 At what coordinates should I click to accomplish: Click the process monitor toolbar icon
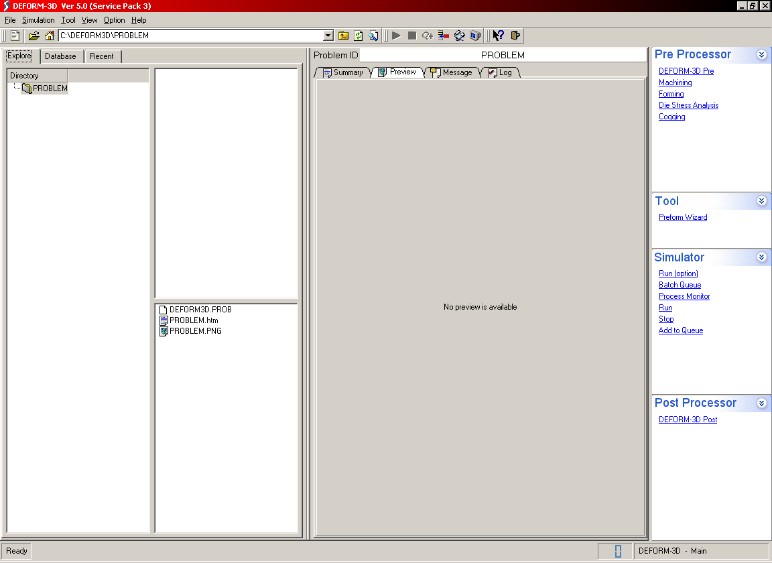459,36
